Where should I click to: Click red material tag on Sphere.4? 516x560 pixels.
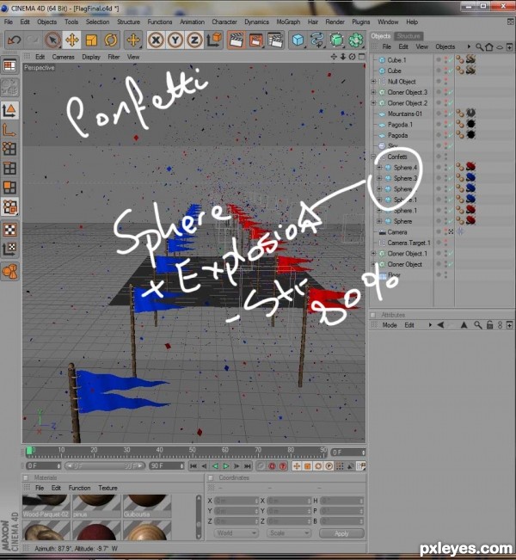pos(470,166)
